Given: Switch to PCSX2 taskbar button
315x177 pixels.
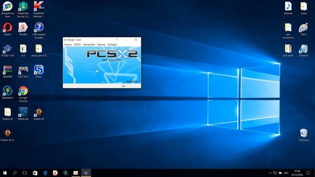Looking at the screenshot, I should click(86, 173).
